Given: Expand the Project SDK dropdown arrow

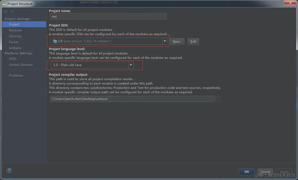Looking at the screenshot, I should click(165, 41).
